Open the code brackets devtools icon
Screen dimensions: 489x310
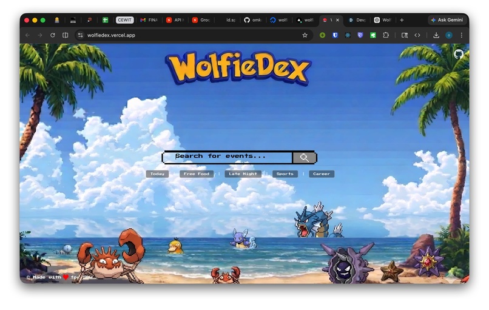pos(417,35)
